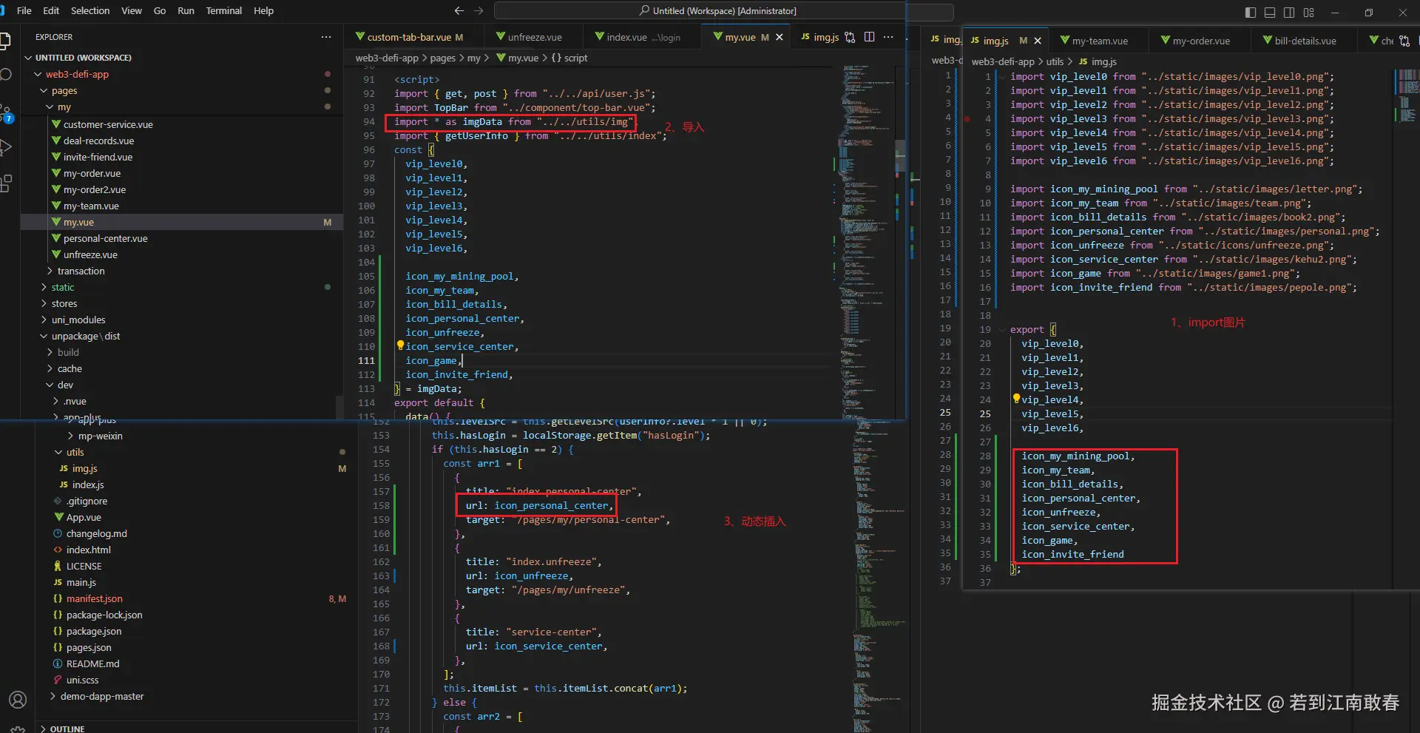Click breadcrumb 'utils' above img.js editor
The image size is (1420, 733).
pyautogui.click(x=1055, y=61)
